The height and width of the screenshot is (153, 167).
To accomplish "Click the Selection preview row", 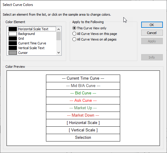I will 83,138.
